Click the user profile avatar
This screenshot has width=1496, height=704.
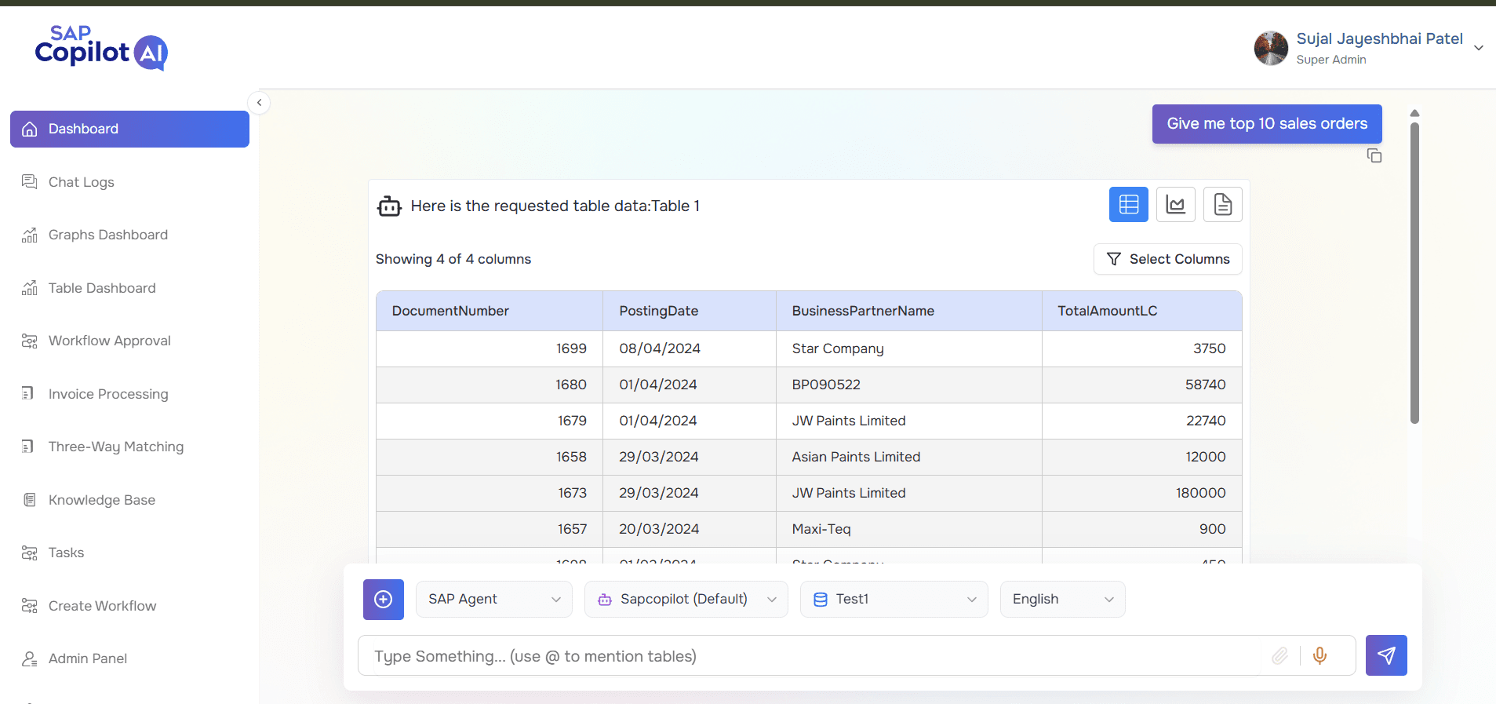(x=1271, y=48)
